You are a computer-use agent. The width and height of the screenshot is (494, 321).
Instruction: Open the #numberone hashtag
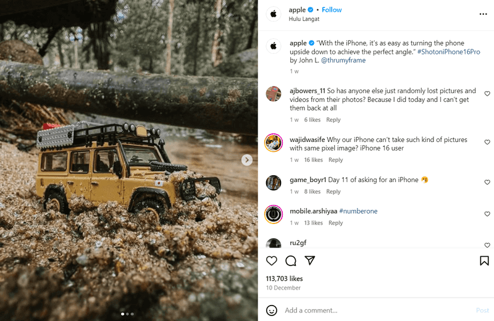tap(358, 211)
